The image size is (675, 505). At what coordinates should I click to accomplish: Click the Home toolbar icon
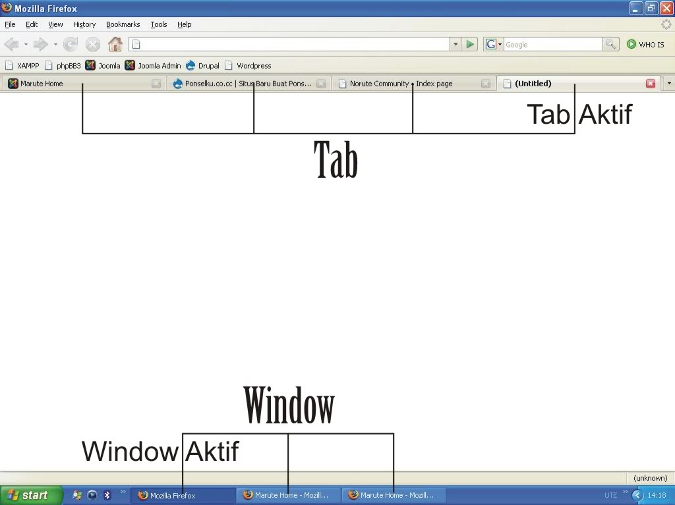(115, 44)
